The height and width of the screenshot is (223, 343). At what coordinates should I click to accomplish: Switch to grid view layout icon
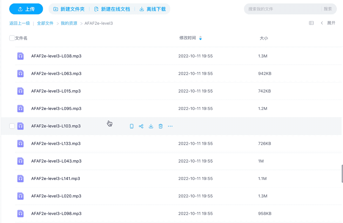311,23
